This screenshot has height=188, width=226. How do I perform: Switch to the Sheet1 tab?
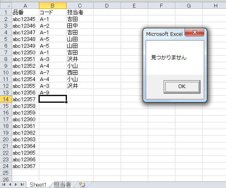coord(38,185)
